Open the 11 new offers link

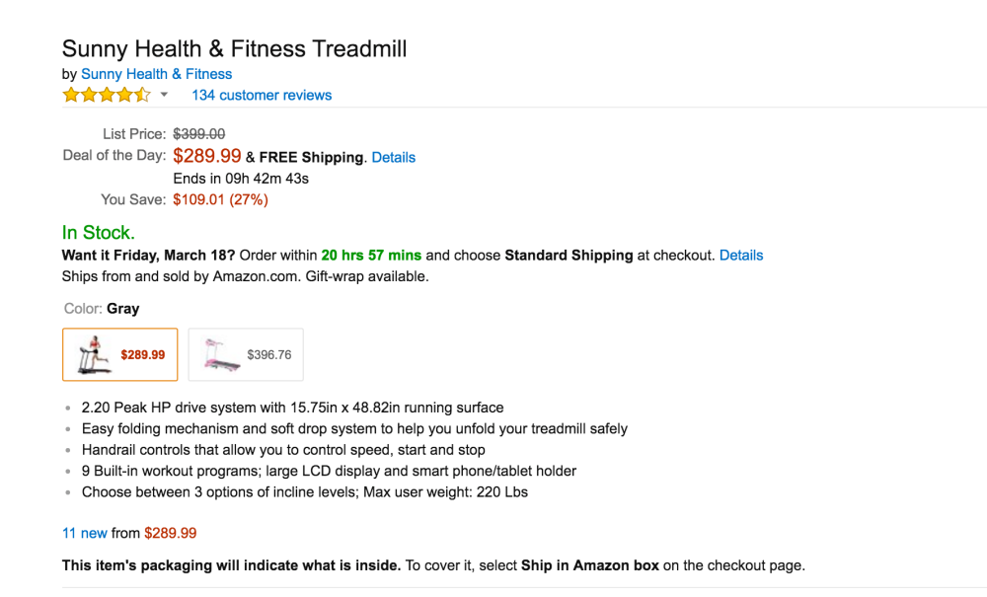coord(85,533)
